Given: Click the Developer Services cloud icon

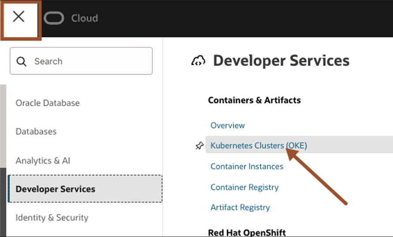Looking at the screenshot, I should pyautogui.click(x=198, y=61).
